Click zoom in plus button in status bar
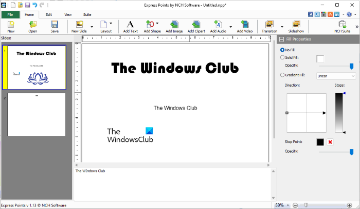Screen dimensions: 360x209 [x=349, y=205]
